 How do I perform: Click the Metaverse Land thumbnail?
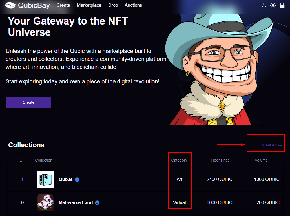45,202
